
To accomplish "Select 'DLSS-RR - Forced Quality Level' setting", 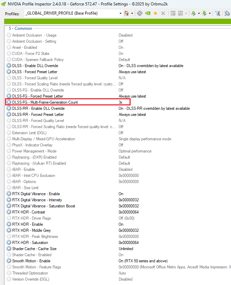I will pos(38,121).
